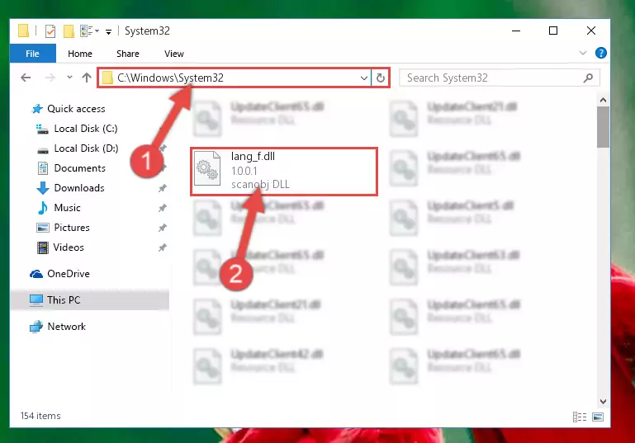This screenshot has width=635, height=443.
Task: Click the search magnifier icon
Action: pyautogui.click(x=589, y=78)
